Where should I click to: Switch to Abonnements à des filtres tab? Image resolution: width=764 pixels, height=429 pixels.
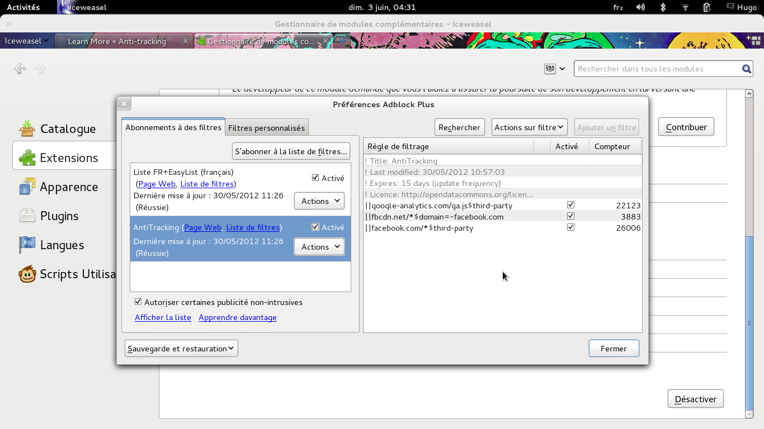pyautogui.click(x=173, y=127)
